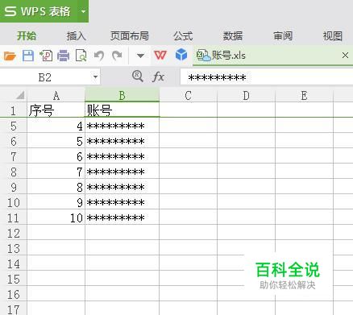Viewport: 353px width, 315px height.
Task: Click the export to PDF icon
Action: (x=46, y=56)
